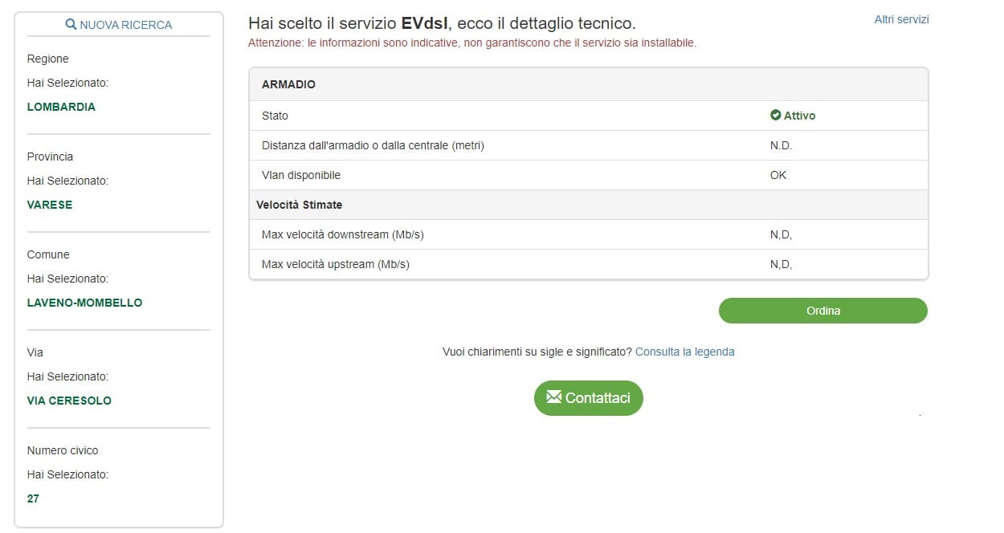Open the Consulta la legenda link
The height and width of the screenshot is (533, 1004).
(x=684, y=352)
